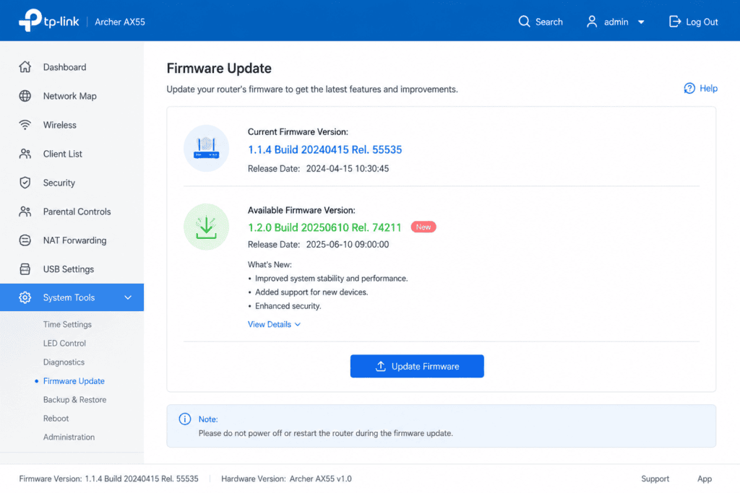Image resolution: width=740 pixels, height=493 pixels.
Task: Open the admin account dropdown arrow
Action: tap(641, 22)
